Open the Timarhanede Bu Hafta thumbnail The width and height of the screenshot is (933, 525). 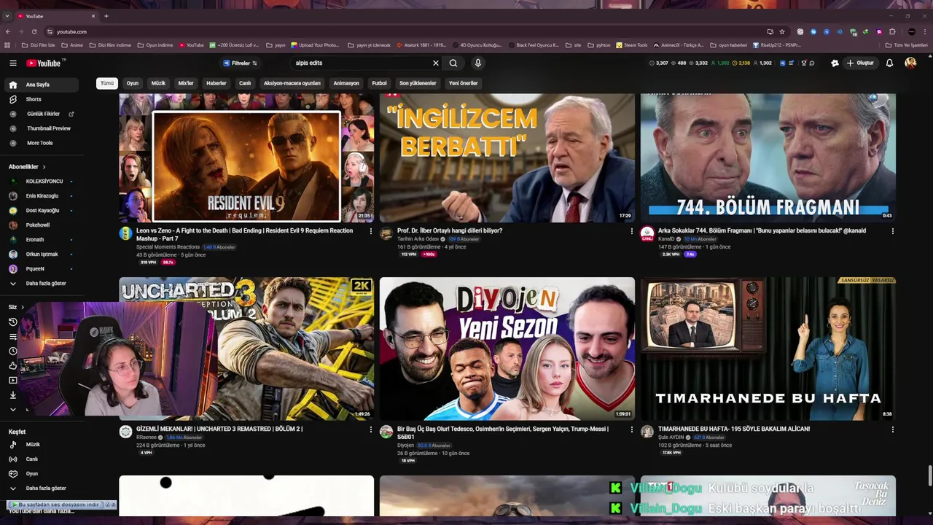tap(768, 349)
